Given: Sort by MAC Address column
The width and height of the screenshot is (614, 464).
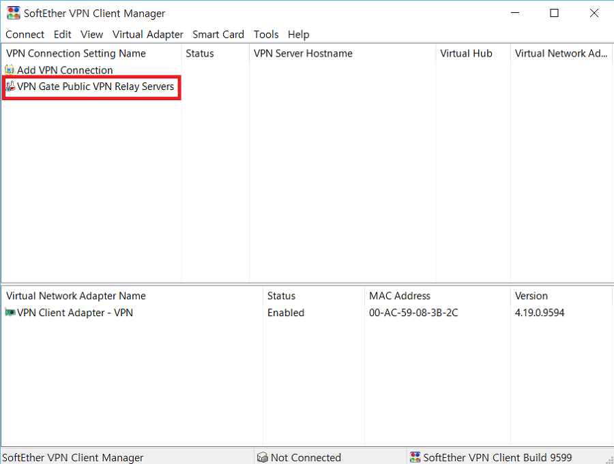Looking at the screenshot, I should [437, 296].
